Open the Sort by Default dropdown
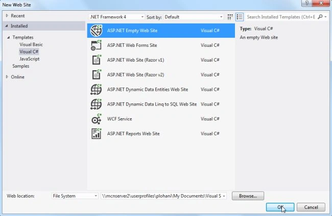Screen dimensions: 332x216 pos(194,17)
